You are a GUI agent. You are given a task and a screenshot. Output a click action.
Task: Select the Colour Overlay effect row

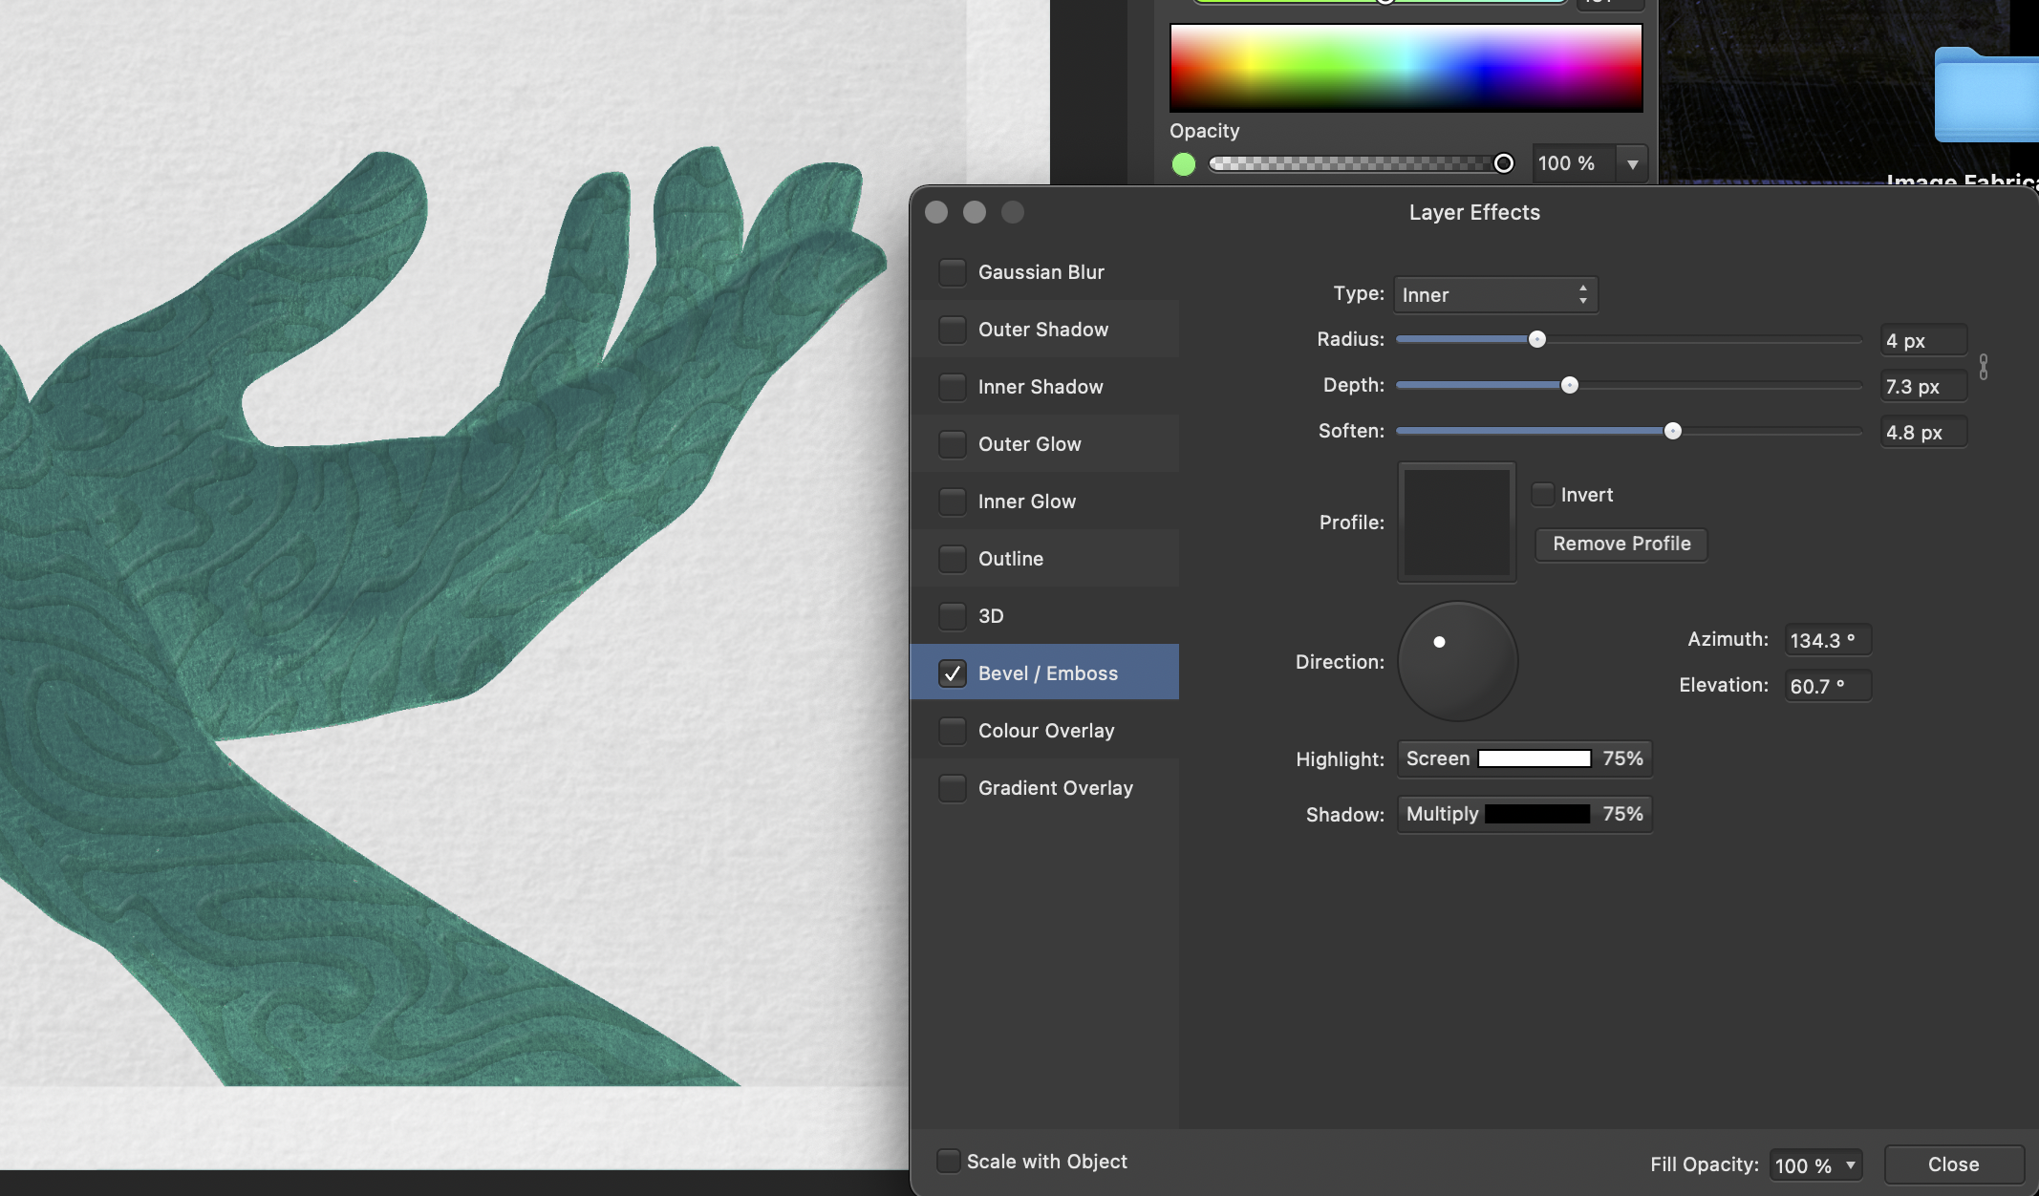[1046, 731]
